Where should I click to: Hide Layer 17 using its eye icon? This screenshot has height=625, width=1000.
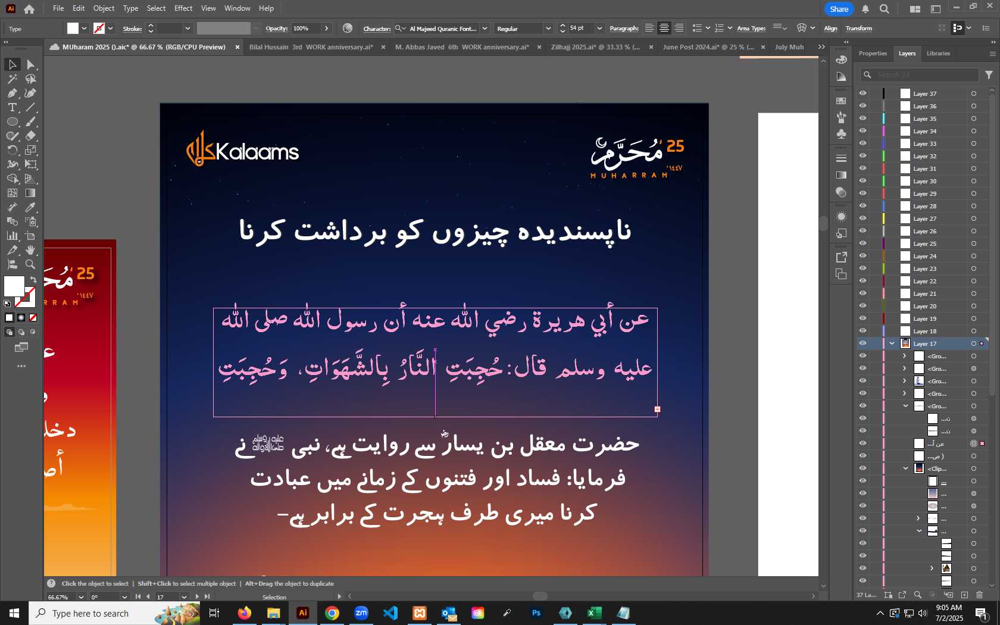[x=862, y=343]
